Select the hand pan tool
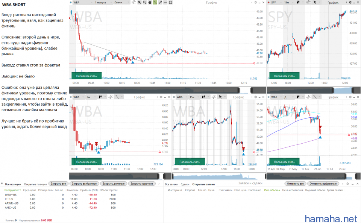This screenshot has height=223, width=361. point(150,2)
